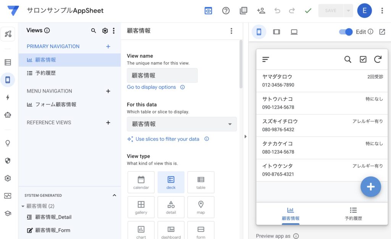Collapse the System Generated section
The height and width of the screenshot is (239, 391).
[x=114, y=196]
